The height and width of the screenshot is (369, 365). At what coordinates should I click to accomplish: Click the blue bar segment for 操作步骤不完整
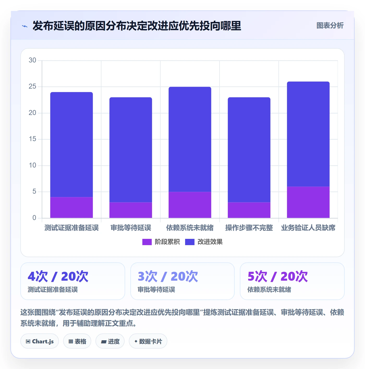point(249,150)
